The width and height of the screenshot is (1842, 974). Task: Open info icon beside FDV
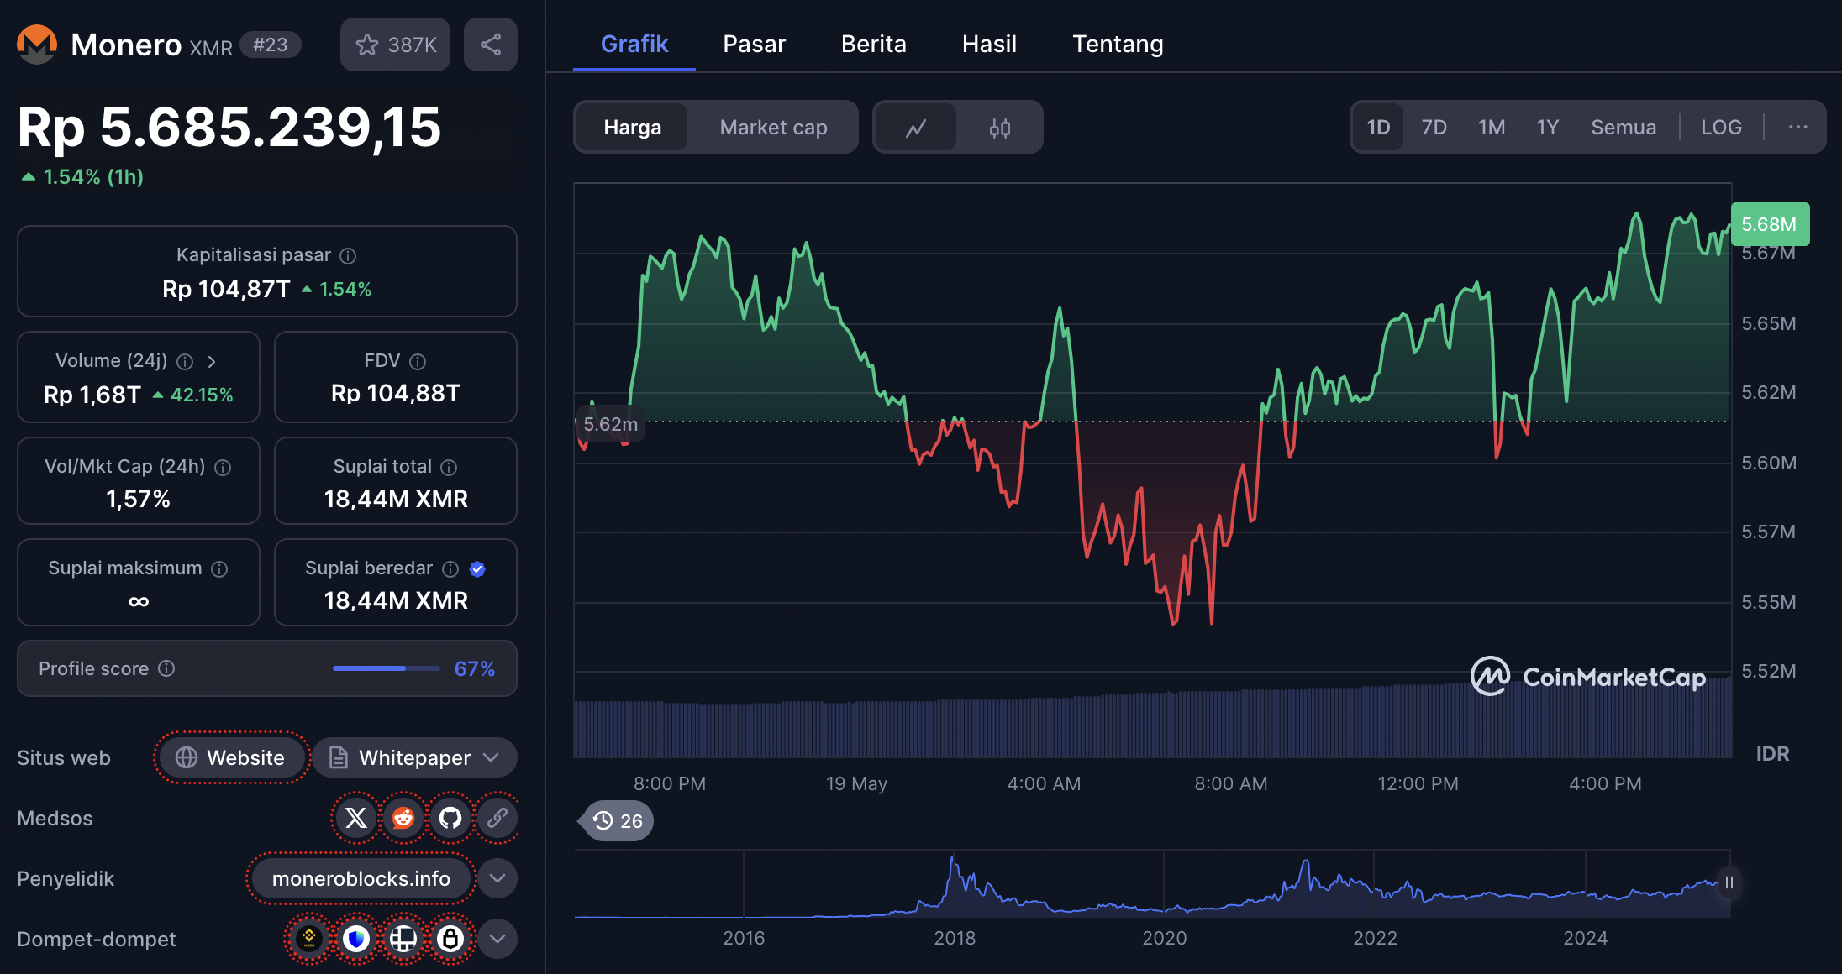[x=418, y=361]
